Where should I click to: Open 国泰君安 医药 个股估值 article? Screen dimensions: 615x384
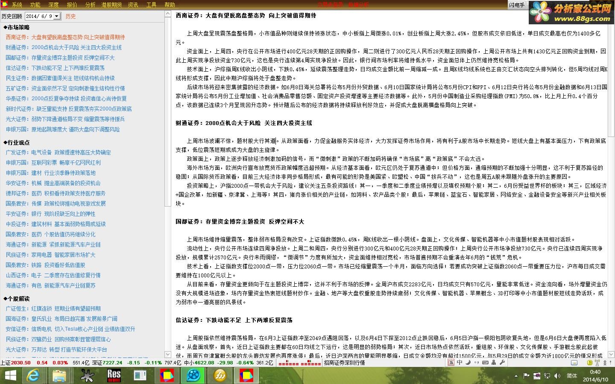pyautogui.click(x=51, y=234)
